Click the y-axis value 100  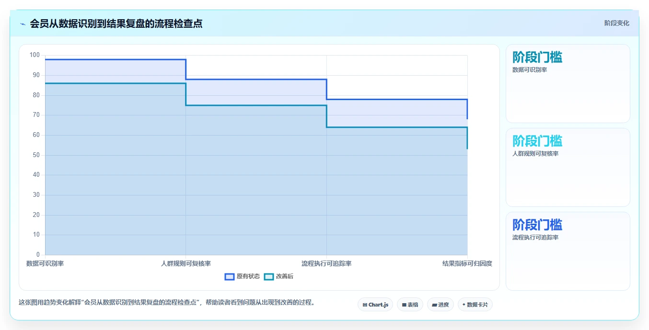click(35, 55)
